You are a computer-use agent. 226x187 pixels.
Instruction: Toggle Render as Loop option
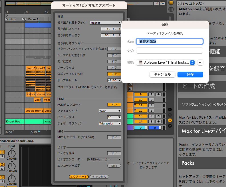click(x=114, y=55)
